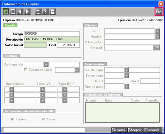The width and height of the screenshot is (165, 134).
Task: Select the Acumulados de impresos tab
Action: (x=103, y=95)
